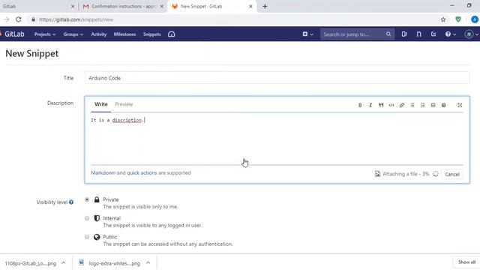Open the operations dashboard icon in navbar
The height and width of the screenshot is (270, 480).
(172, 34)
